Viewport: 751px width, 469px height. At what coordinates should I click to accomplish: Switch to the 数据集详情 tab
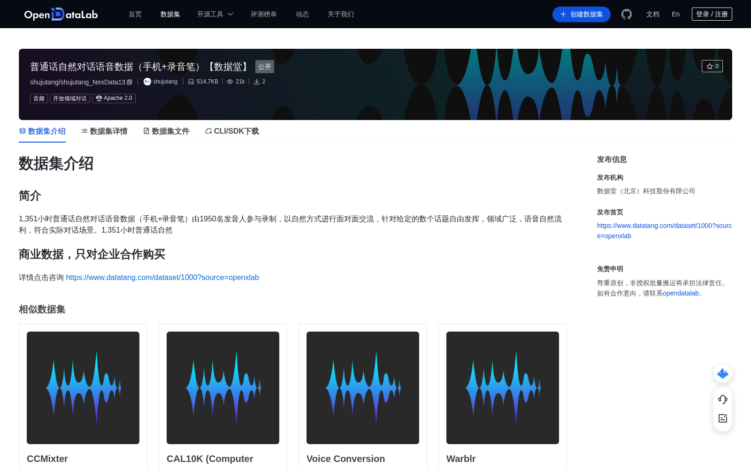click(104, 131)
